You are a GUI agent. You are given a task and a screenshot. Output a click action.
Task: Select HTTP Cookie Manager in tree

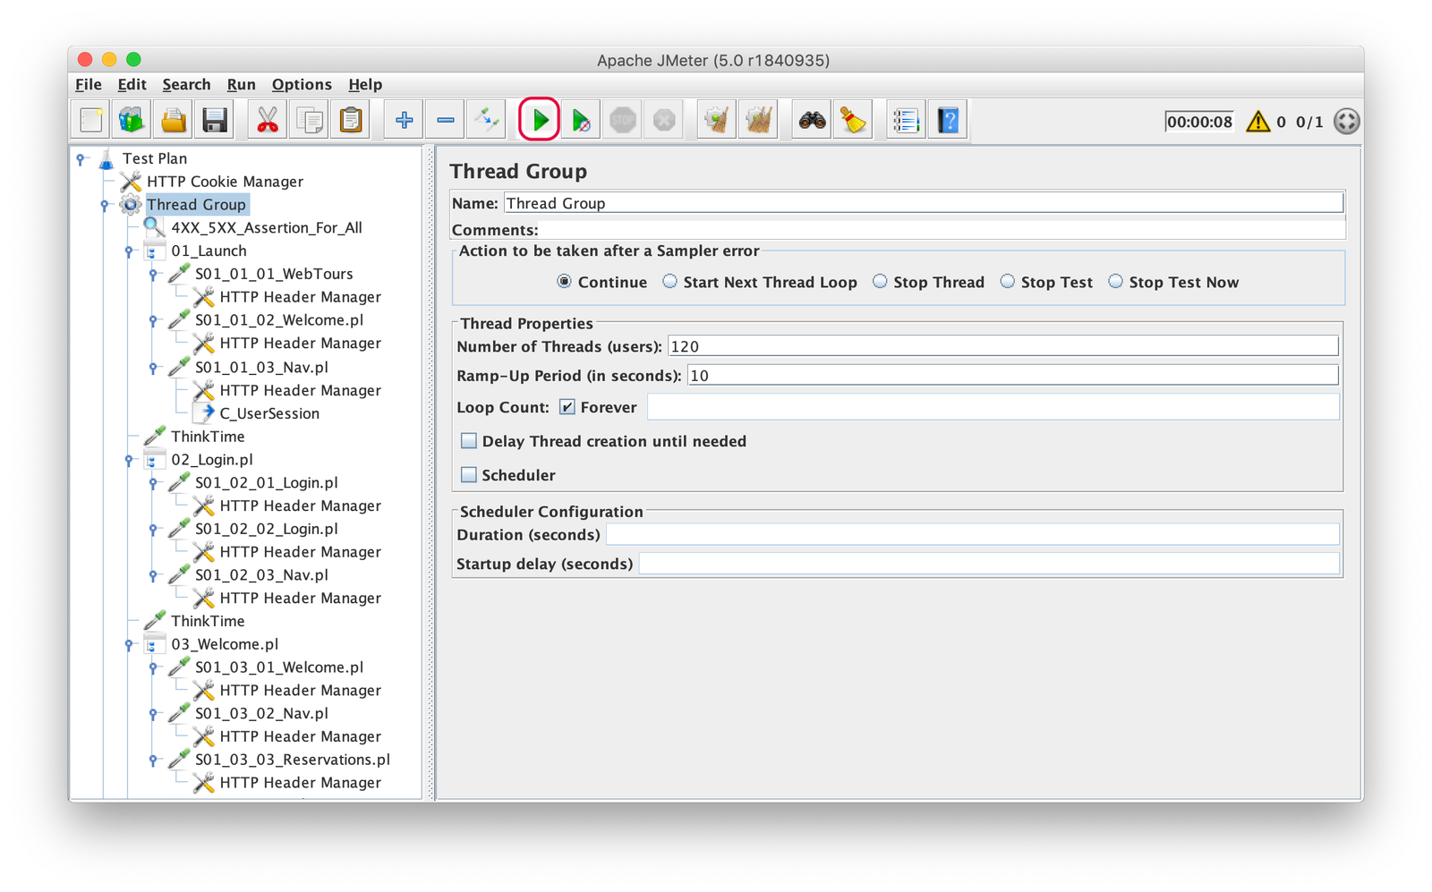(225, 182)
